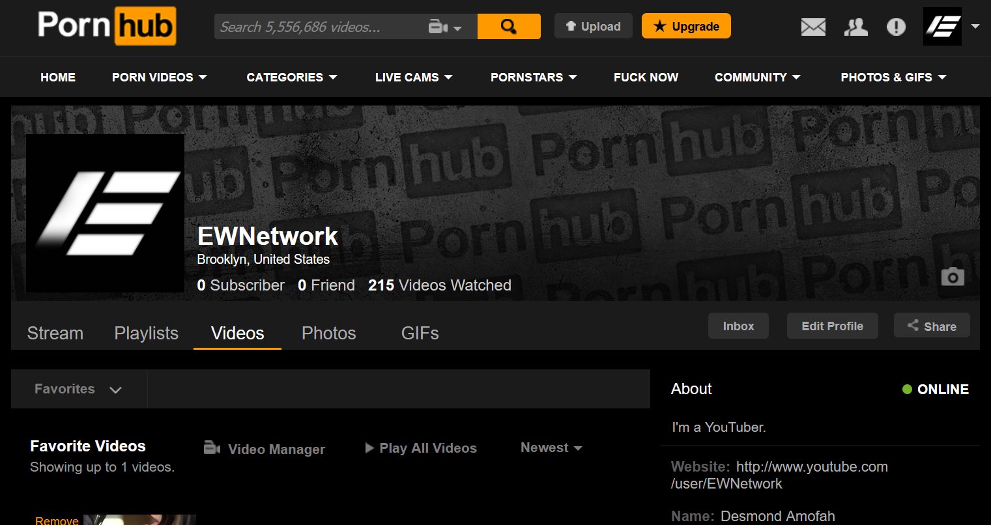Click the 0 Friend count
This screenshot has height=525, width=991.
click(326, 285)
